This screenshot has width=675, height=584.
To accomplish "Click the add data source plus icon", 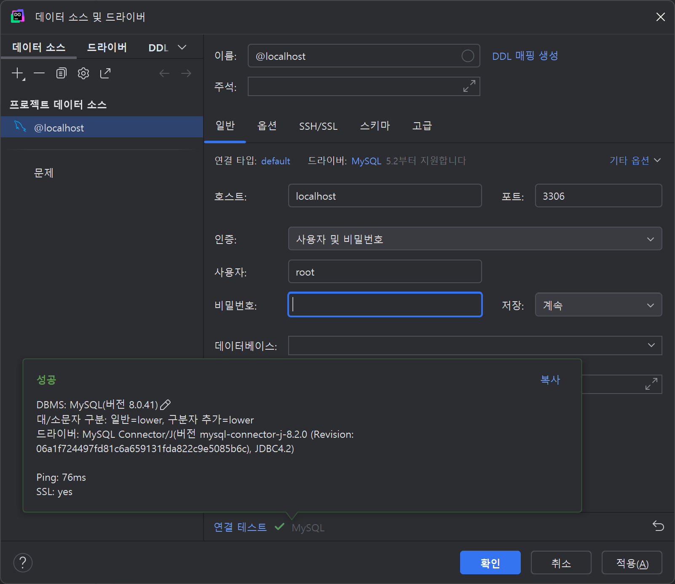I will pos(18,73).
